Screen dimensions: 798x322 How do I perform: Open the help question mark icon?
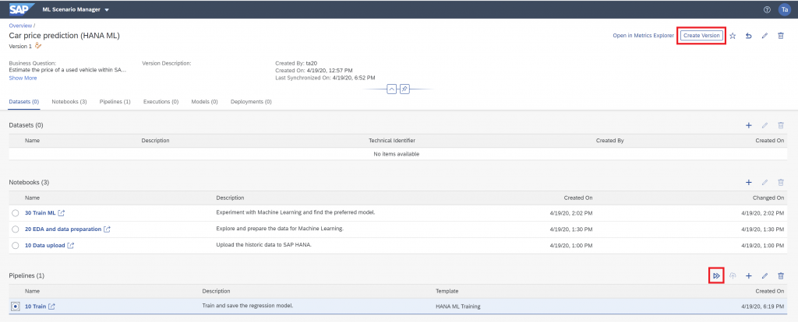point(767,9)
